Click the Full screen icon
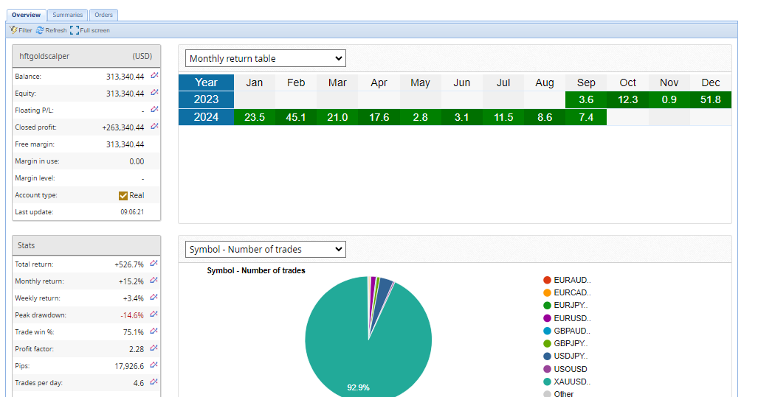The image size is (758, 397). tap(74, 30)
